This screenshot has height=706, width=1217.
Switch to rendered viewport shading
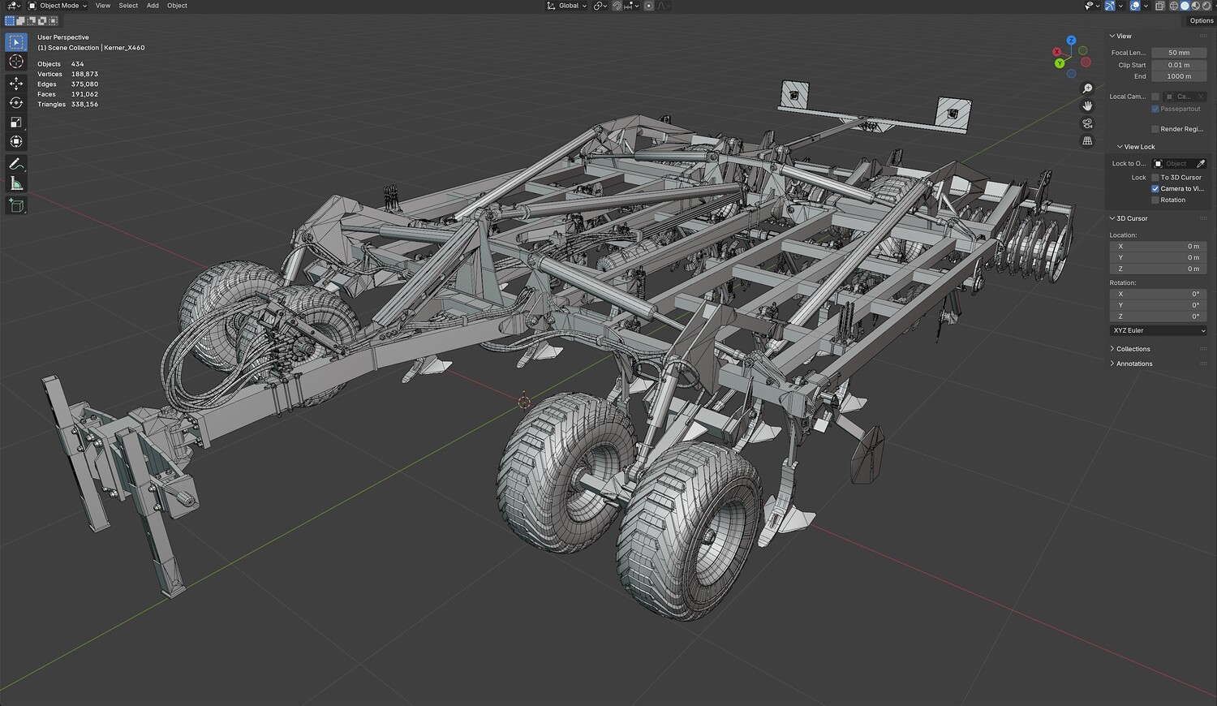click(x=1206, y=6)
